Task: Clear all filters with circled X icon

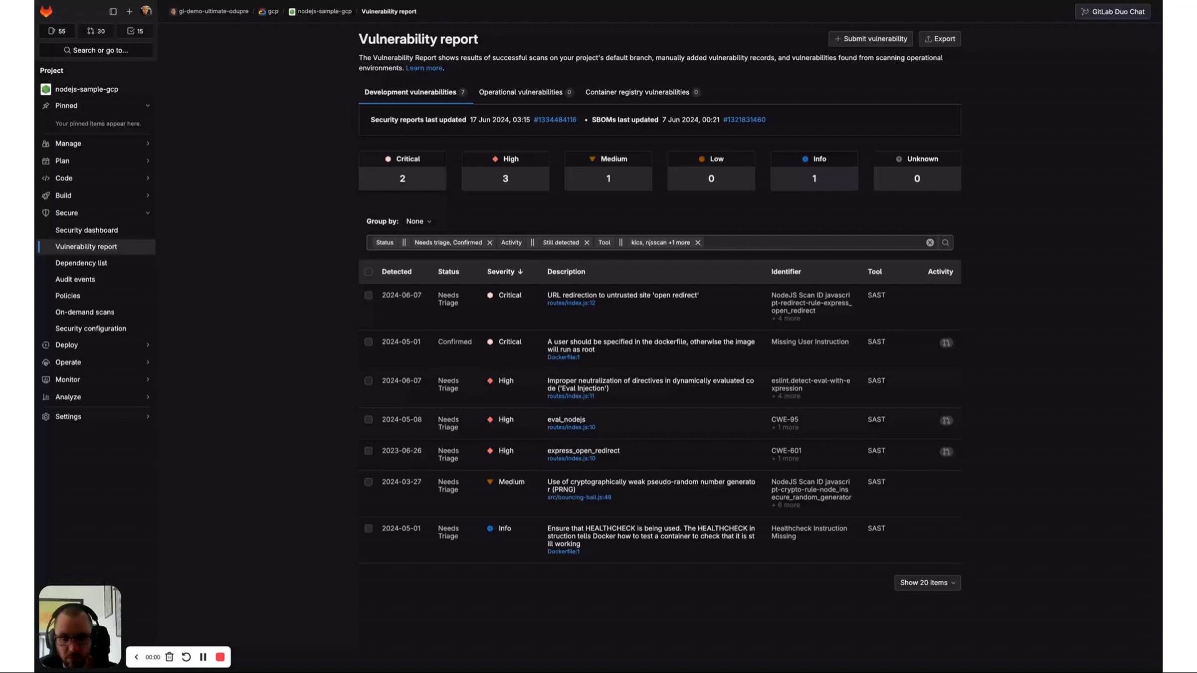Action: point(930,242)
